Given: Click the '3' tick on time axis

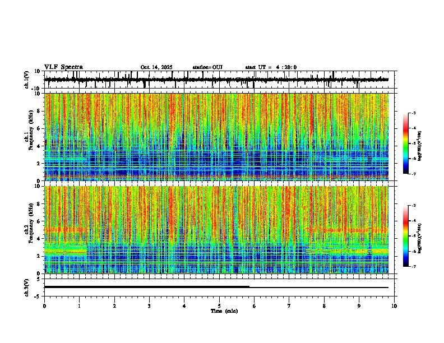Looking at the screenshot, I should [149, 306].
